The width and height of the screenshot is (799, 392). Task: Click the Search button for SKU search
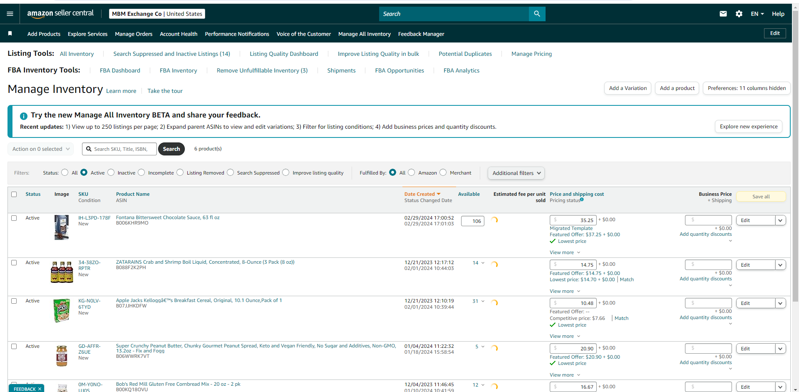[171, 149]
